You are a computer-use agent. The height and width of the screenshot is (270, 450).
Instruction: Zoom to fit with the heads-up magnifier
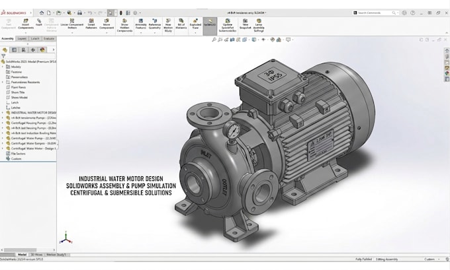pos(214,40)
